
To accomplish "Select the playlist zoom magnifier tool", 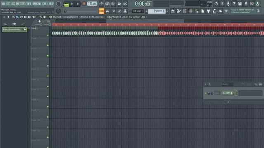I will click(41, 17).
